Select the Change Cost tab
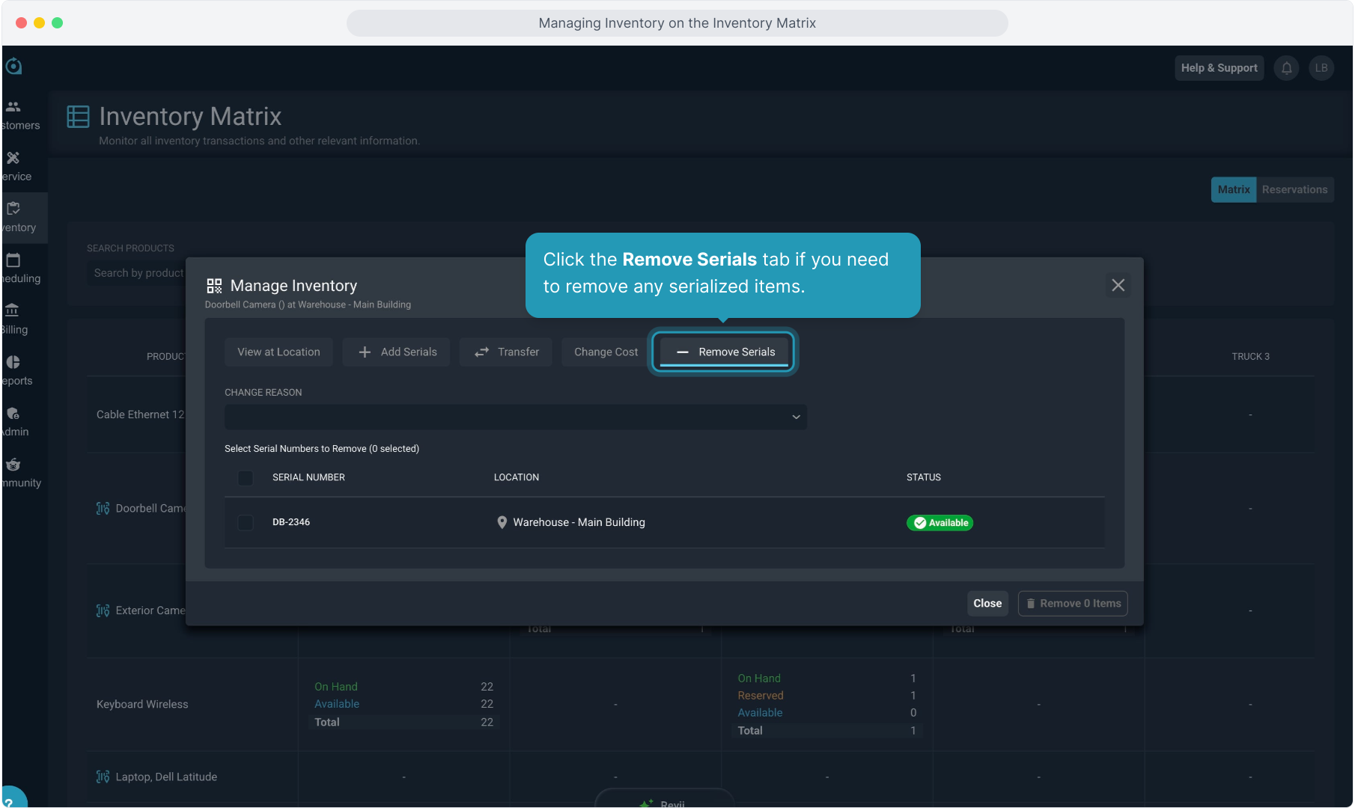 click(606, 352)
